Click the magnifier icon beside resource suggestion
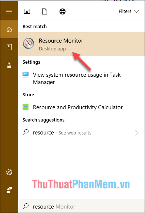 [26, 132]
